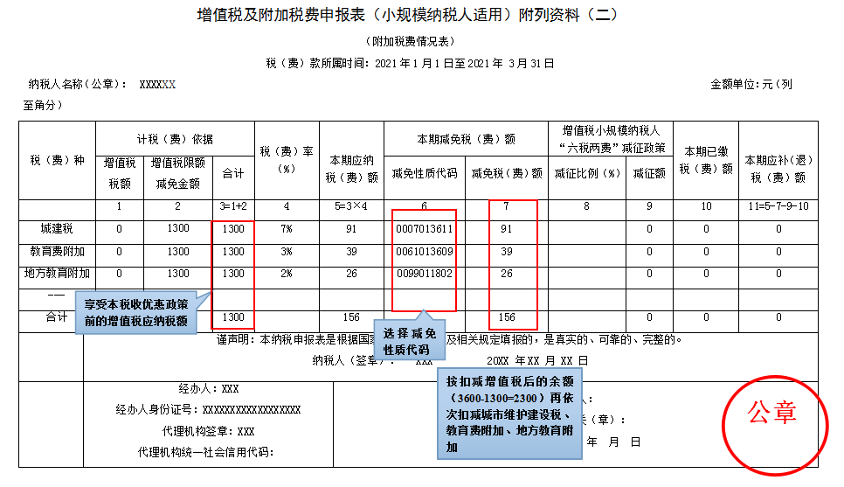Click the 减征额 column header
The image size is (844, 487).
(649, 173)
